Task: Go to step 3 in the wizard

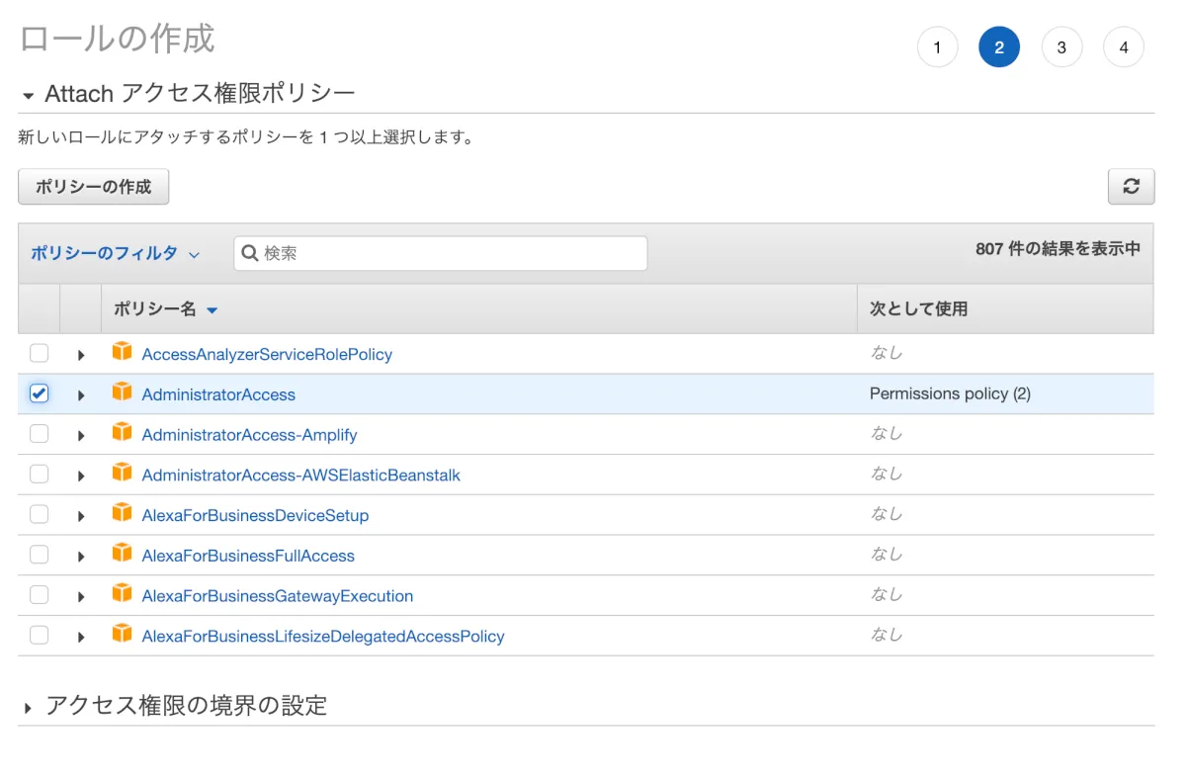Action: (x=1061, y=47)
